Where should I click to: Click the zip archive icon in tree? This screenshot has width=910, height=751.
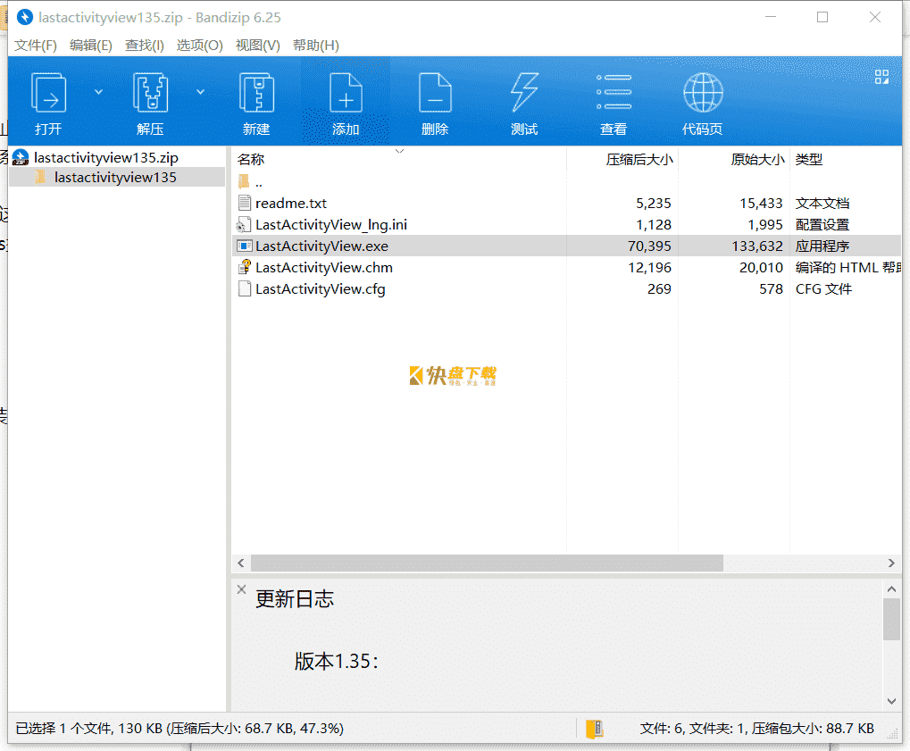[x=21, y=156]
